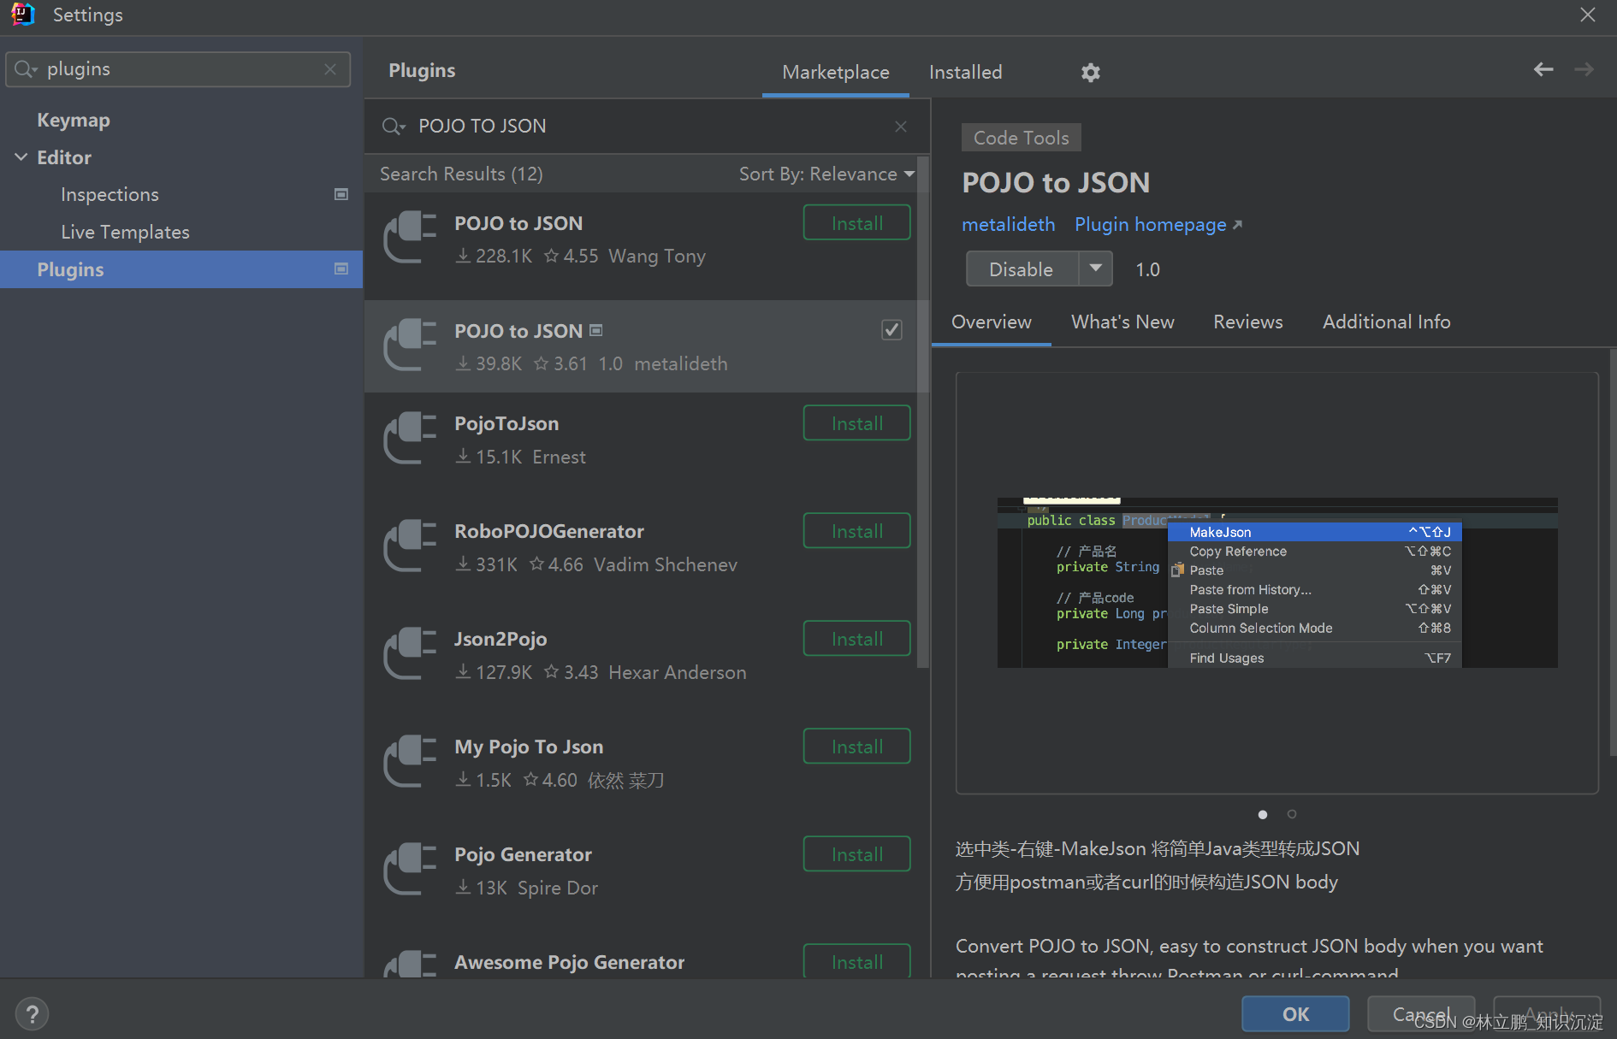Open the Overview tab

click(992, 322)
